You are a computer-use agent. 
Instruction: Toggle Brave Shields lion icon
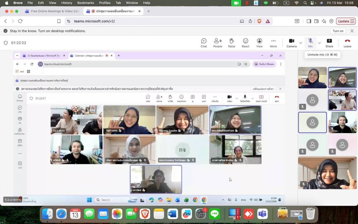(259, 21)
